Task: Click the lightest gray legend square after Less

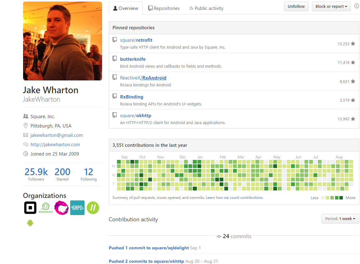Action: coord(323,198)
